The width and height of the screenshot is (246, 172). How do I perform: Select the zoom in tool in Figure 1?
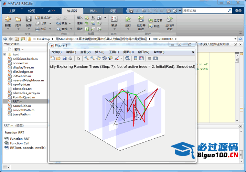click(86, 58)
